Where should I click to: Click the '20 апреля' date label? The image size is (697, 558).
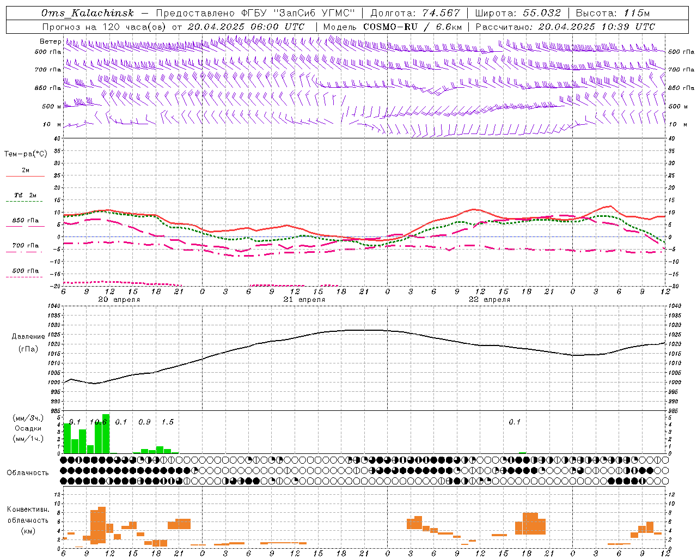(x=119, y=300)
